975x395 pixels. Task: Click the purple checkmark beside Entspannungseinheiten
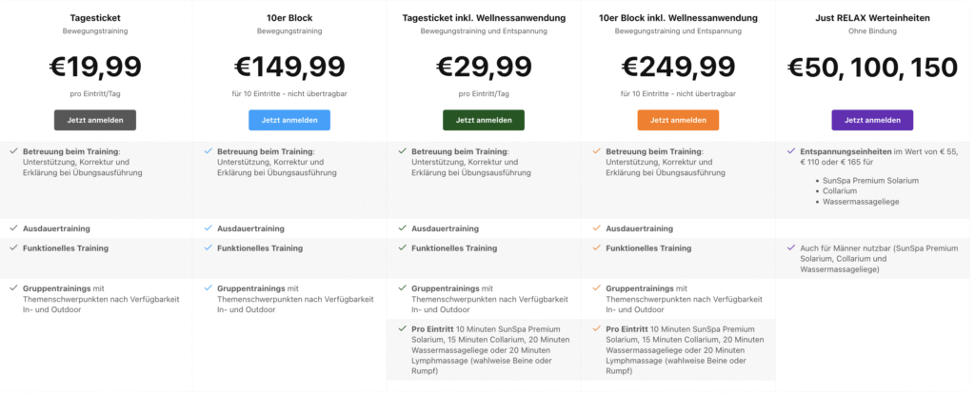tap(791, 151)
